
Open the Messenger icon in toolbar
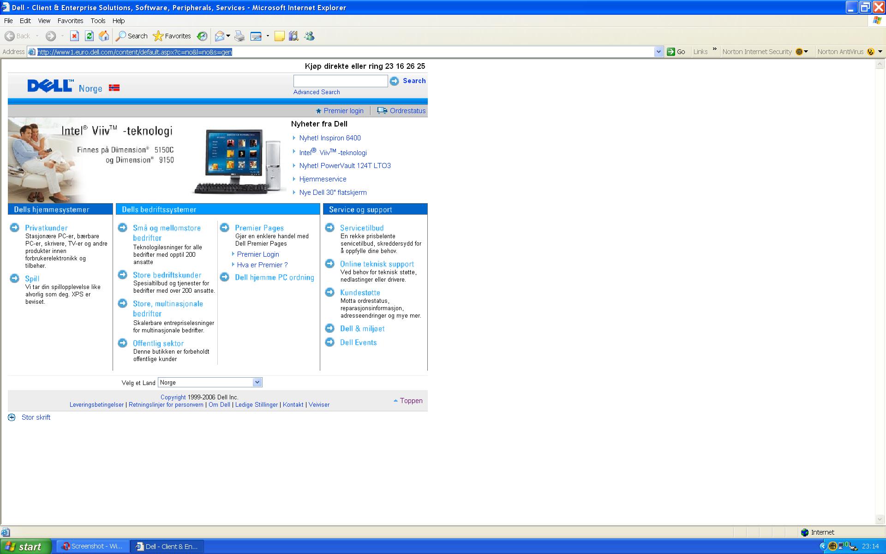(x=309, y=36)
